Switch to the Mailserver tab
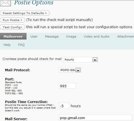The image size is (134, 121). pyautogui.click(x=13, y=36)
